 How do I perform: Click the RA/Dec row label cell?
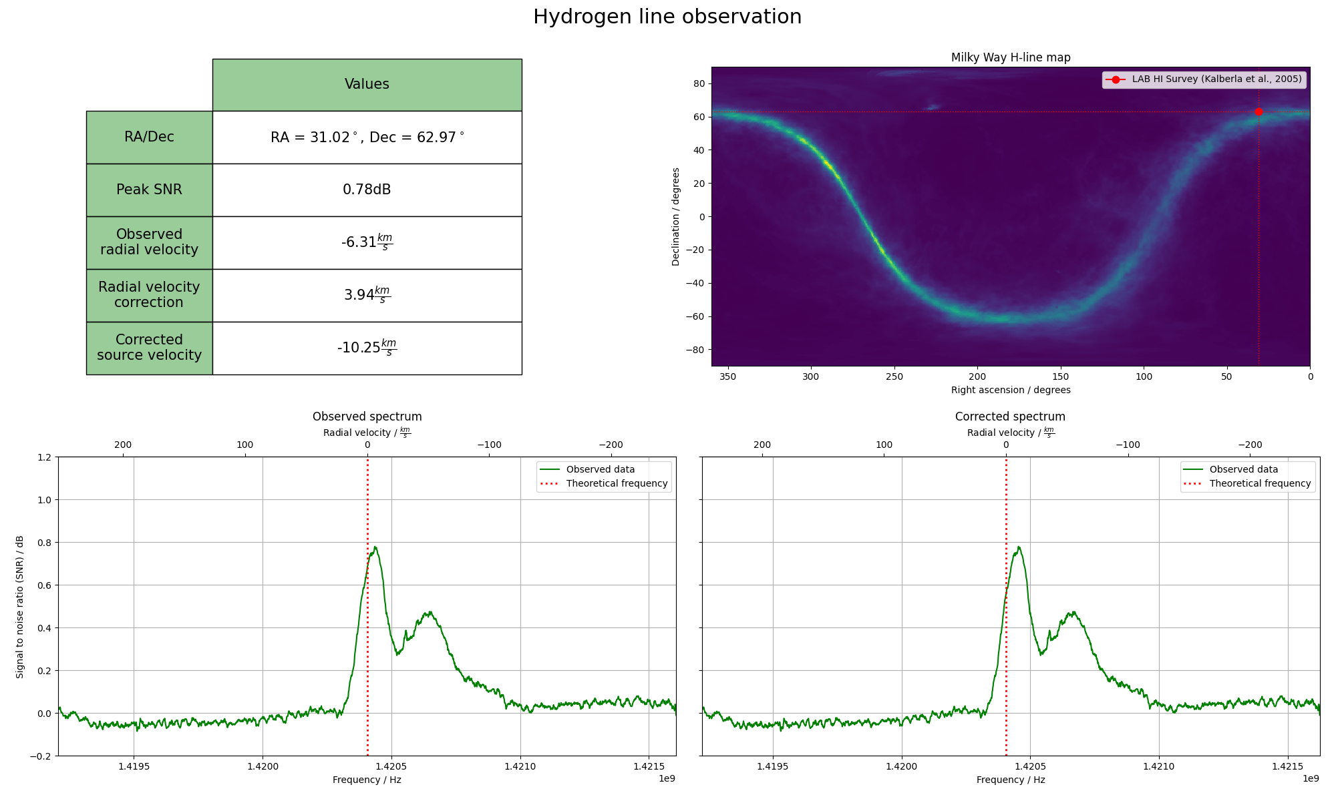149,137
